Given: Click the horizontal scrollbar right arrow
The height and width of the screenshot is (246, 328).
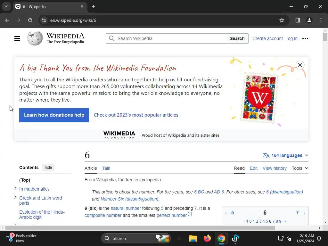Looking at the screenshot, I should (320, 228).
